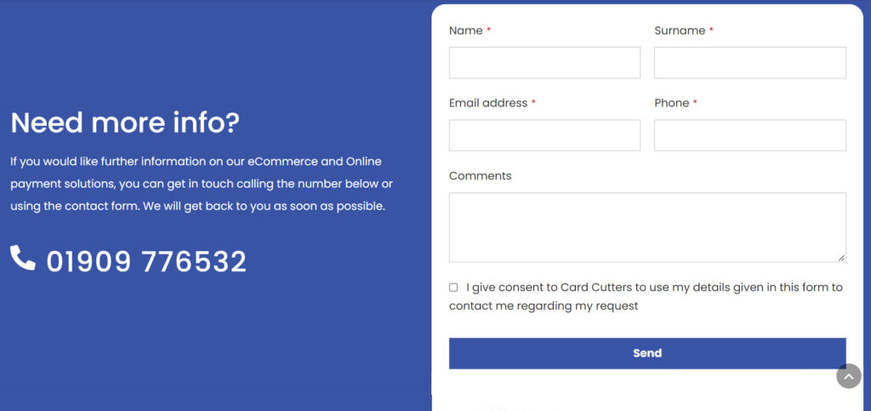871x411 pixels.
Task: Click inside the Comments text area
Action: point(647,227)
